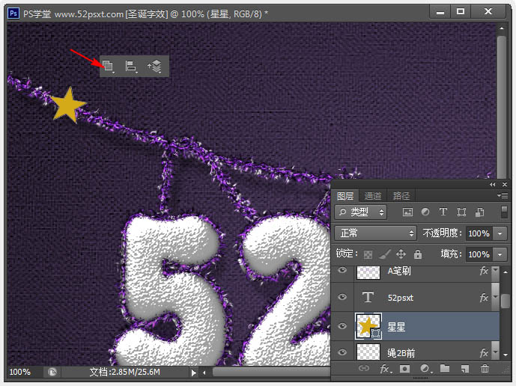Click status bar document info icon
The image size is (516, 386).
52,372
